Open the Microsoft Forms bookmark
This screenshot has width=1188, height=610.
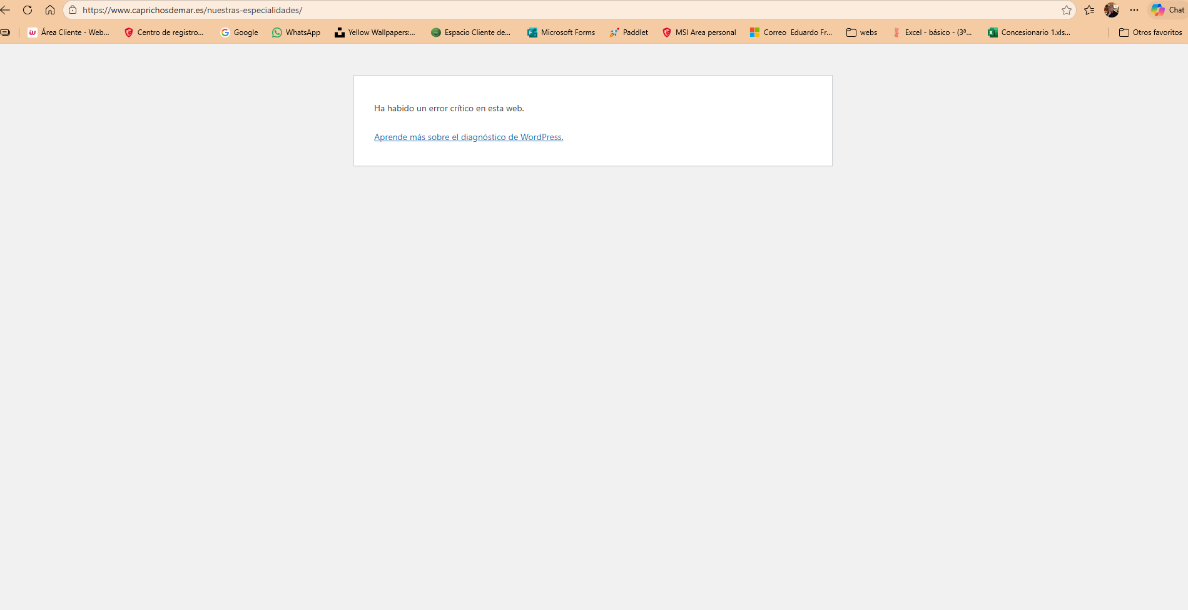click(x=561, y=32)
